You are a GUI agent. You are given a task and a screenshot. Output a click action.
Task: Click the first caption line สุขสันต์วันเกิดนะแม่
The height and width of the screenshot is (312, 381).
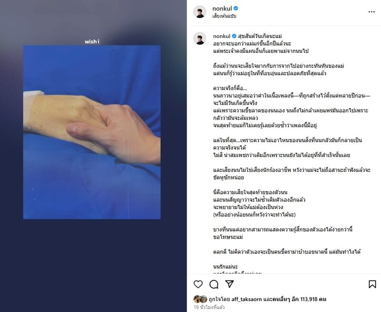point(260,36)
